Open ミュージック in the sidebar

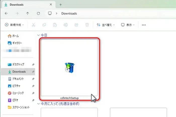[16, 93]
